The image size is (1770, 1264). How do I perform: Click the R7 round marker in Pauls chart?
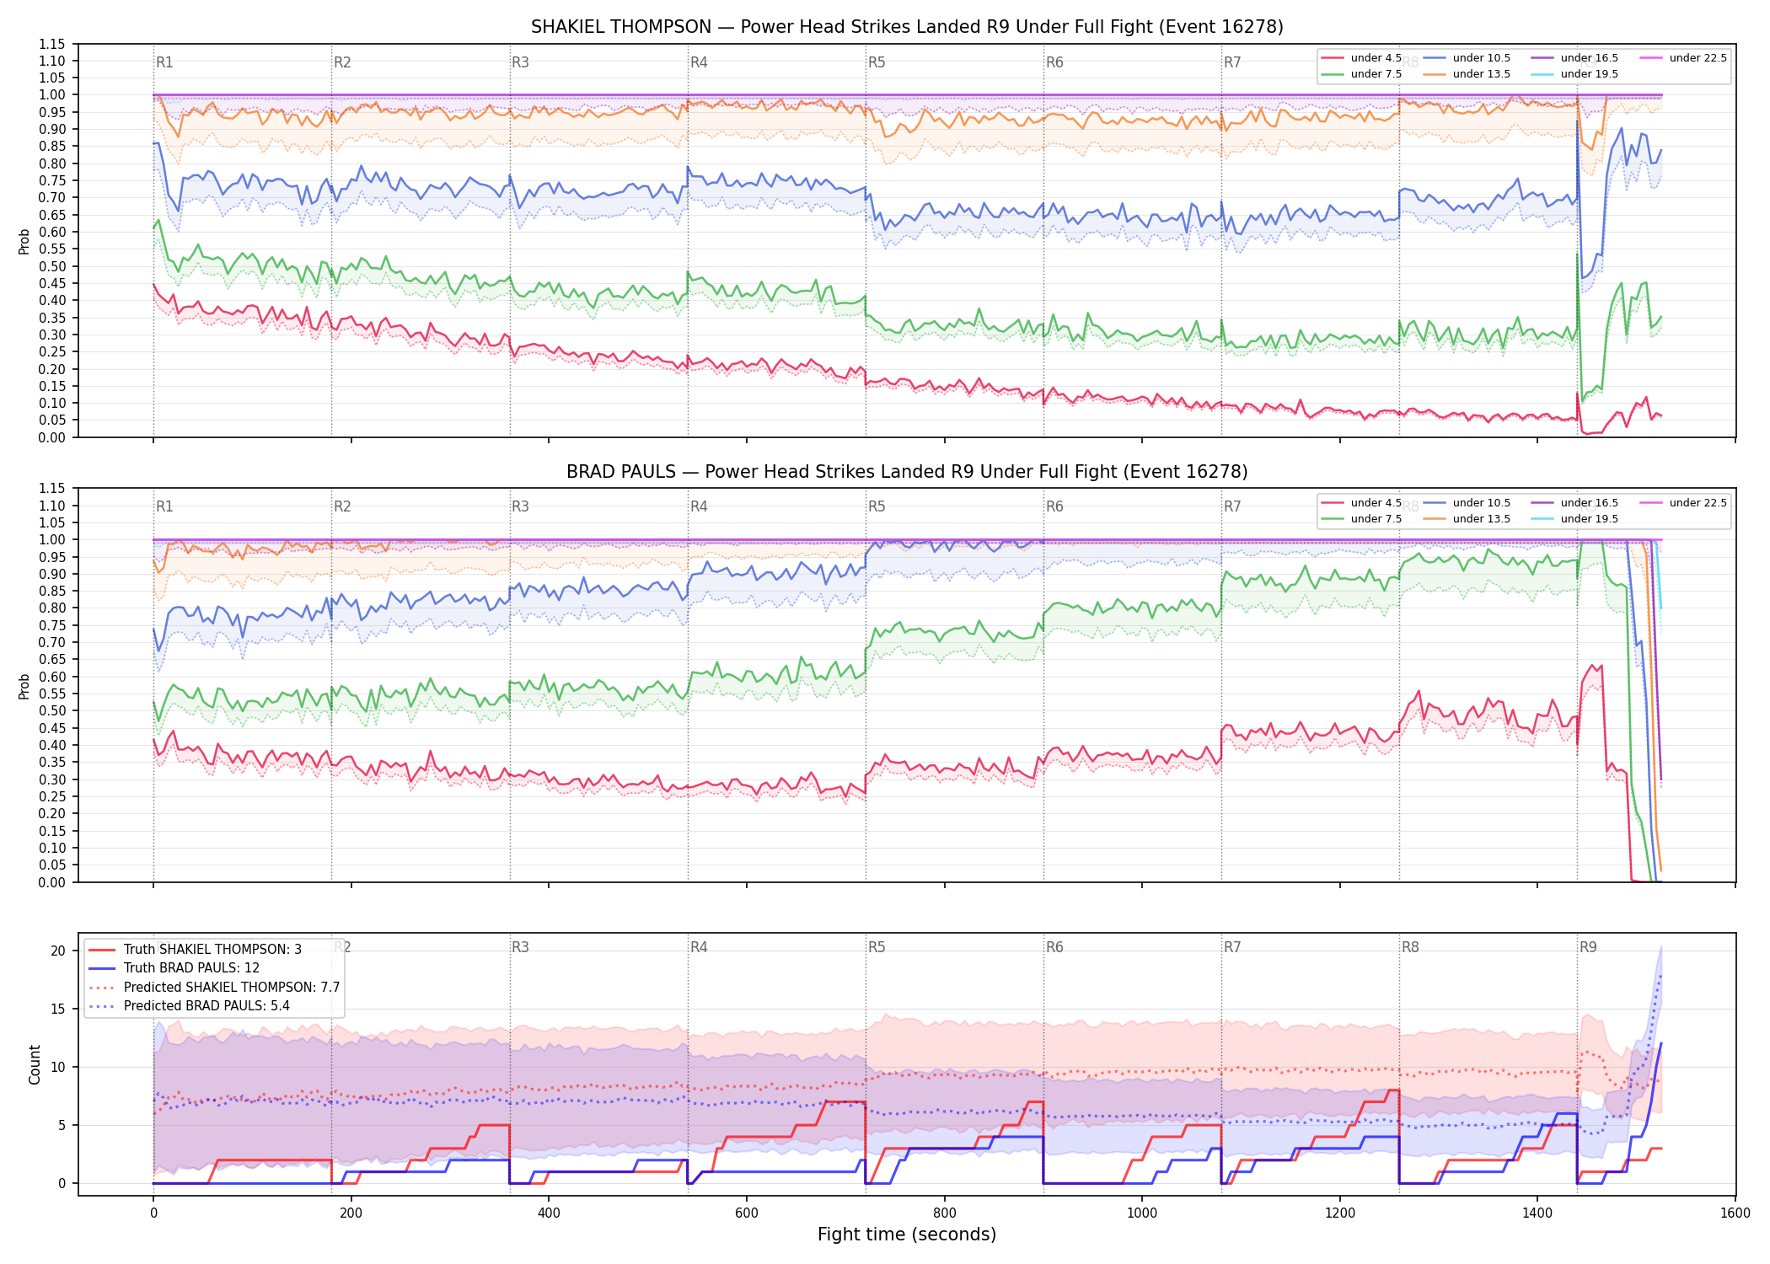[1232, 506]
